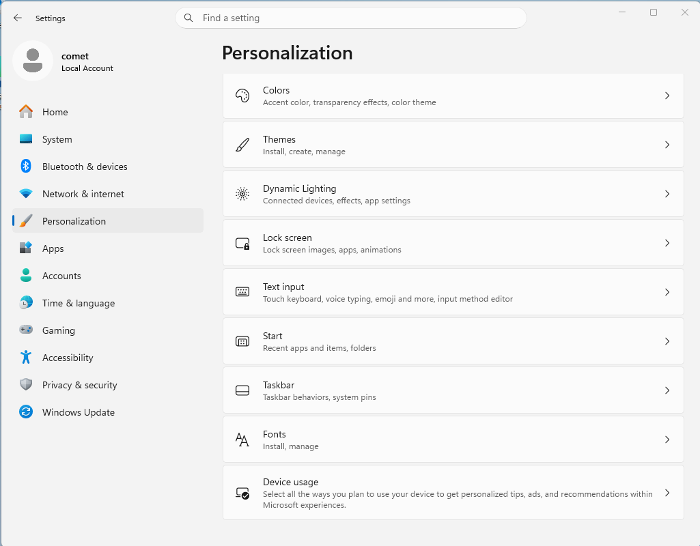The image size is (700, 546).
Task: Click the Time & language globe icon
Action: [x=26, y=302]
